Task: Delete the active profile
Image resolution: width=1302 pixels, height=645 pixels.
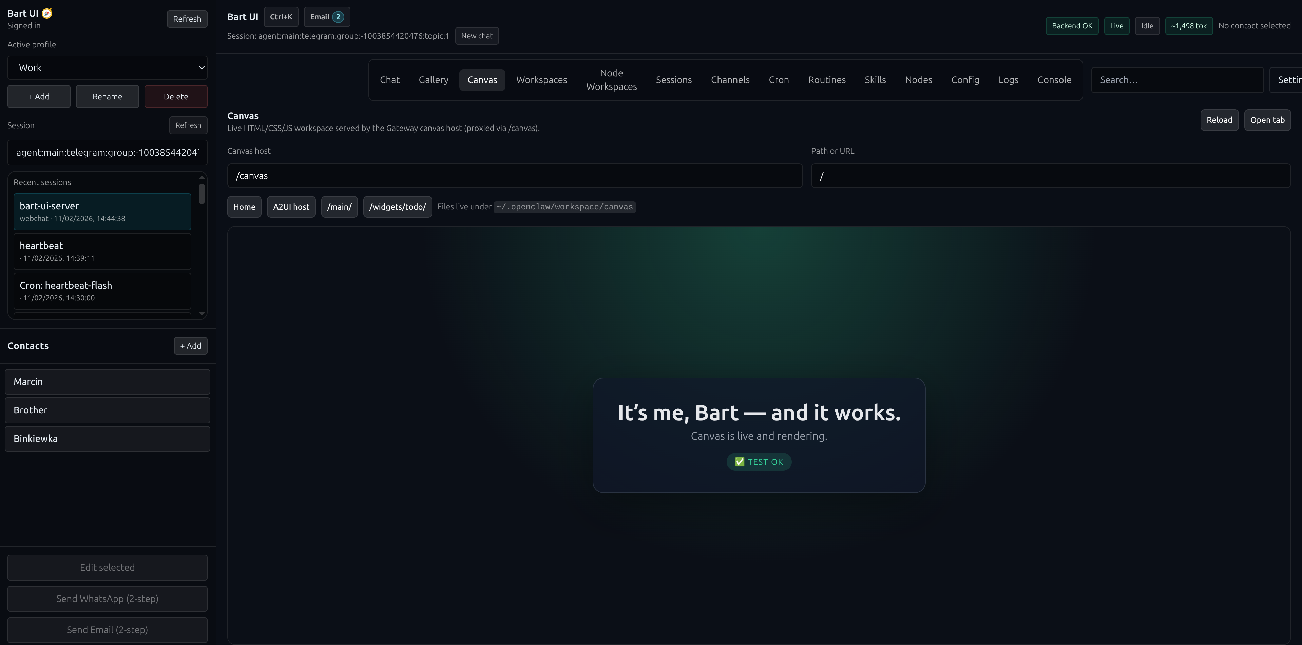Action: [176, 96]
